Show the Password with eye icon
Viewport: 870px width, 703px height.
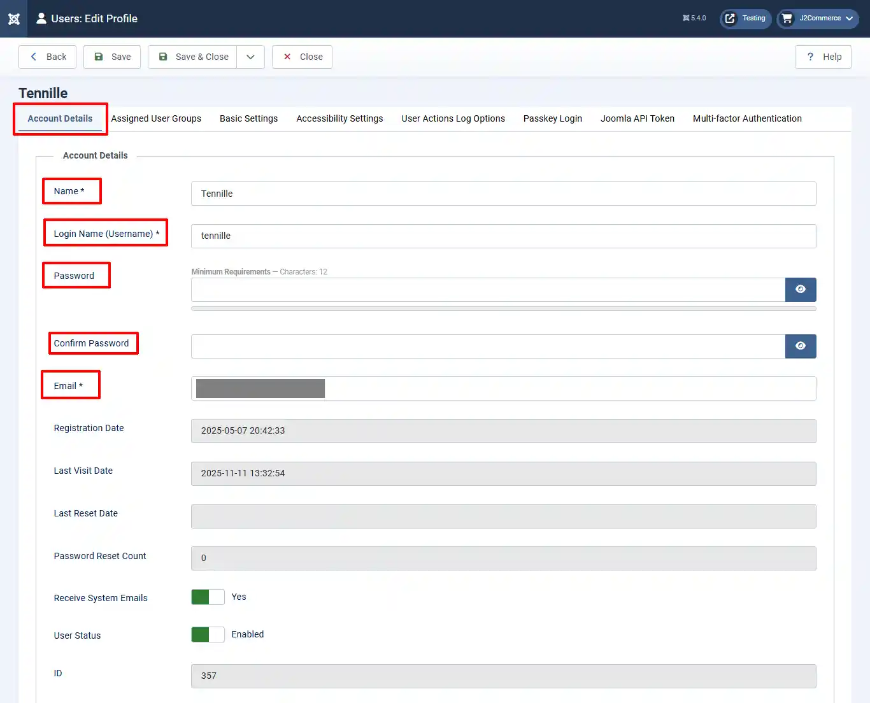click(801, 290)
